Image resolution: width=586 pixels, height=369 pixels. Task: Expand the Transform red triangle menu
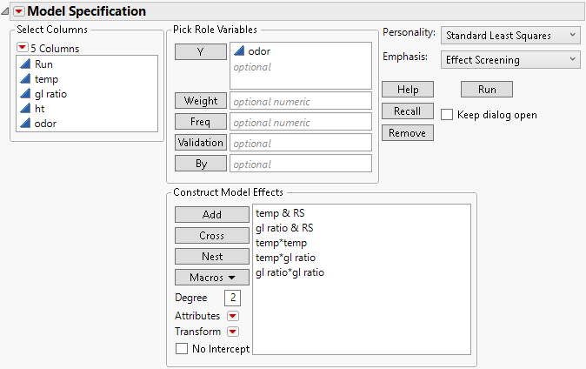click(x=233, y=332)
